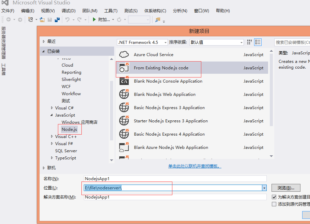Viewport: 310px width, 224px height.
Task: Select the Blank Azure Node.js Web Application icon
Action: tap(124, 147)
